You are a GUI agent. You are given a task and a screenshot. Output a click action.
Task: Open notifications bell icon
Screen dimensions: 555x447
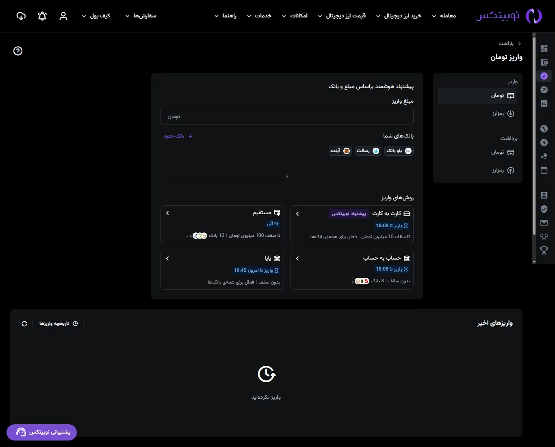[42, 16]
